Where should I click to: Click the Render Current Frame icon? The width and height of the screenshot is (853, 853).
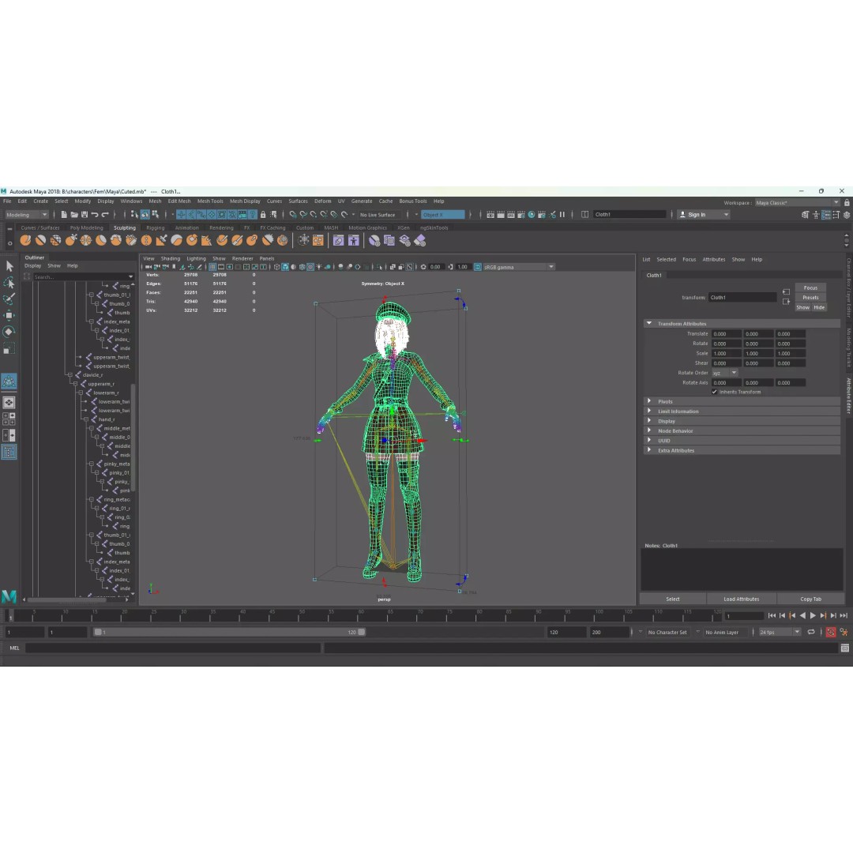501,214
